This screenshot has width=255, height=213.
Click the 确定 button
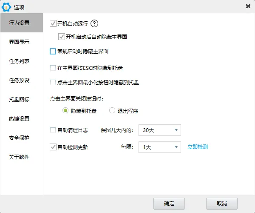[x=169, y=203]
